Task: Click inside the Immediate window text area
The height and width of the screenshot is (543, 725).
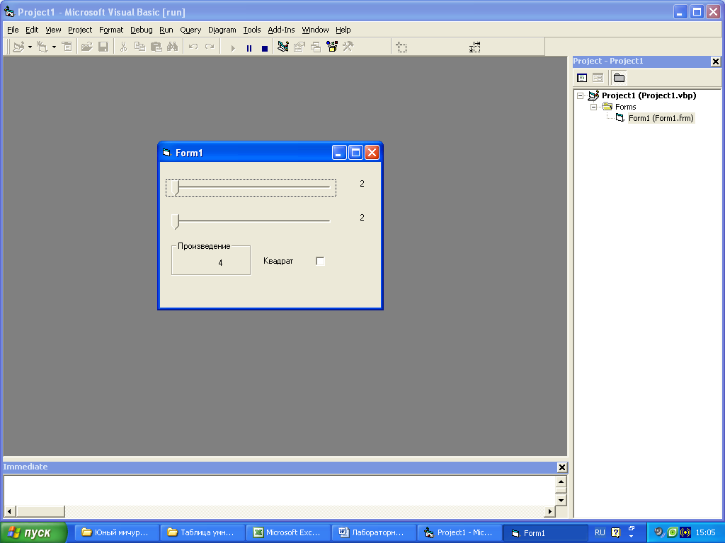Action: click(276, 489)
